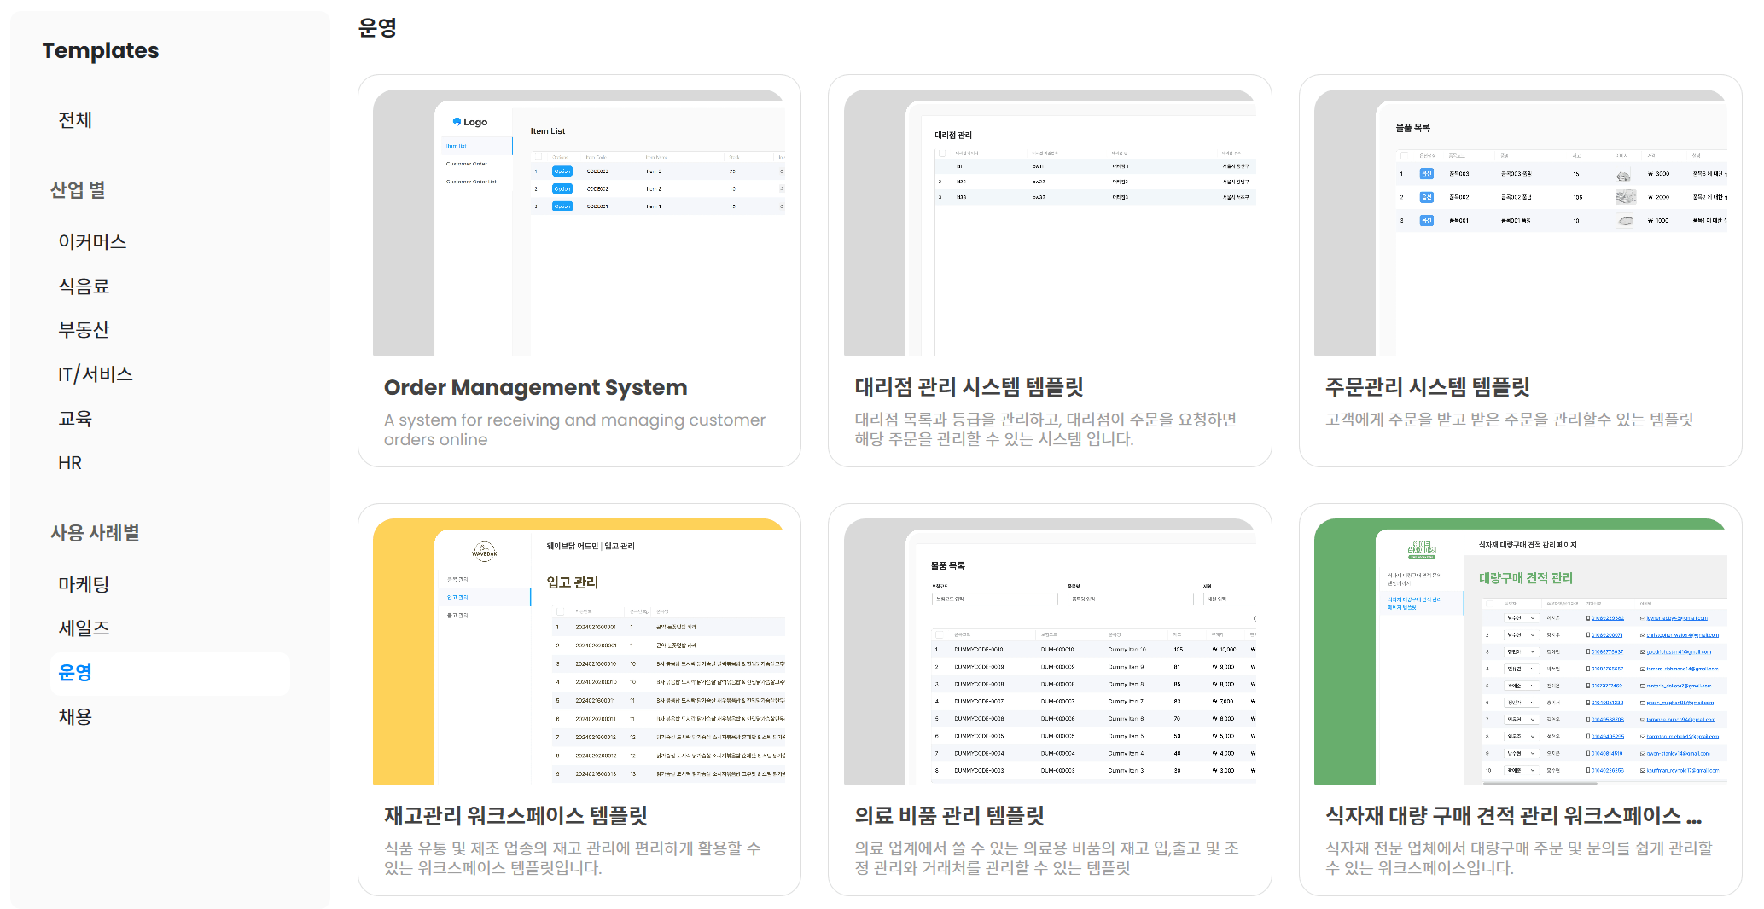
Task: Open the 이커머스 industry filter
Action: pos(92,242)
